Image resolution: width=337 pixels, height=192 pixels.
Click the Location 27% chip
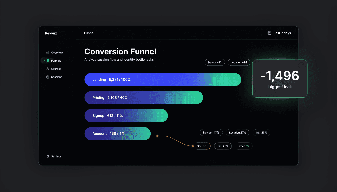pyautogui.click(x=237, y=133)
